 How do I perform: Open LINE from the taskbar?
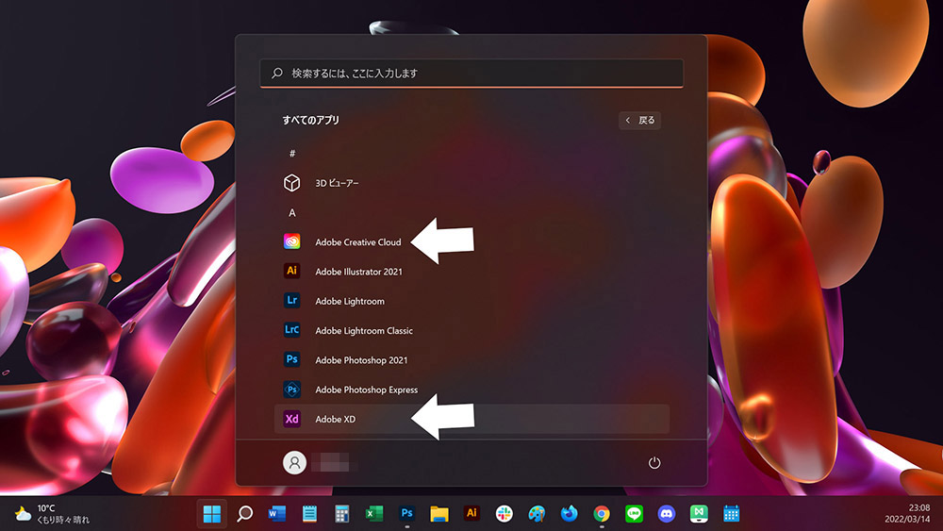coord(634,514)
